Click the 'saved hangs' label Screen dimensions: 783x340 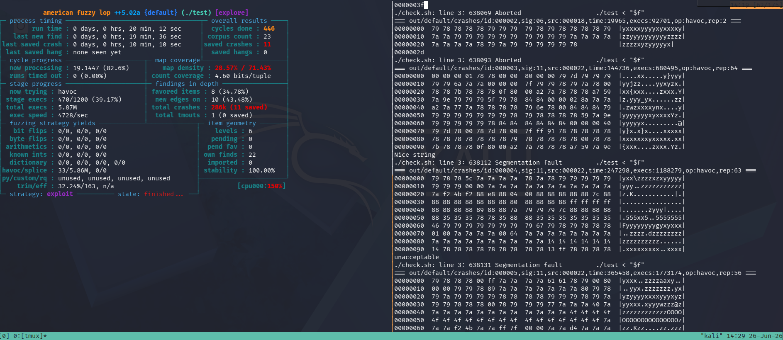232,52
